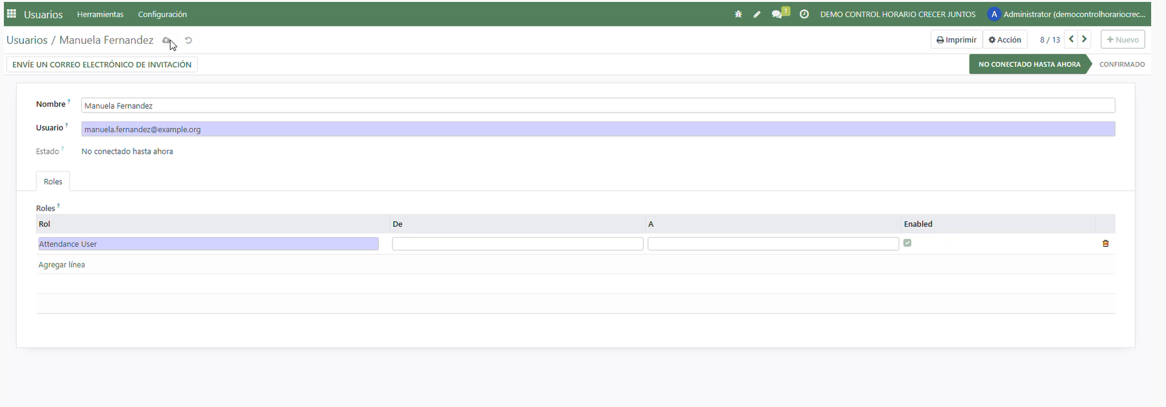
Task: Open the activities clock icon
Action: [804, 14]
